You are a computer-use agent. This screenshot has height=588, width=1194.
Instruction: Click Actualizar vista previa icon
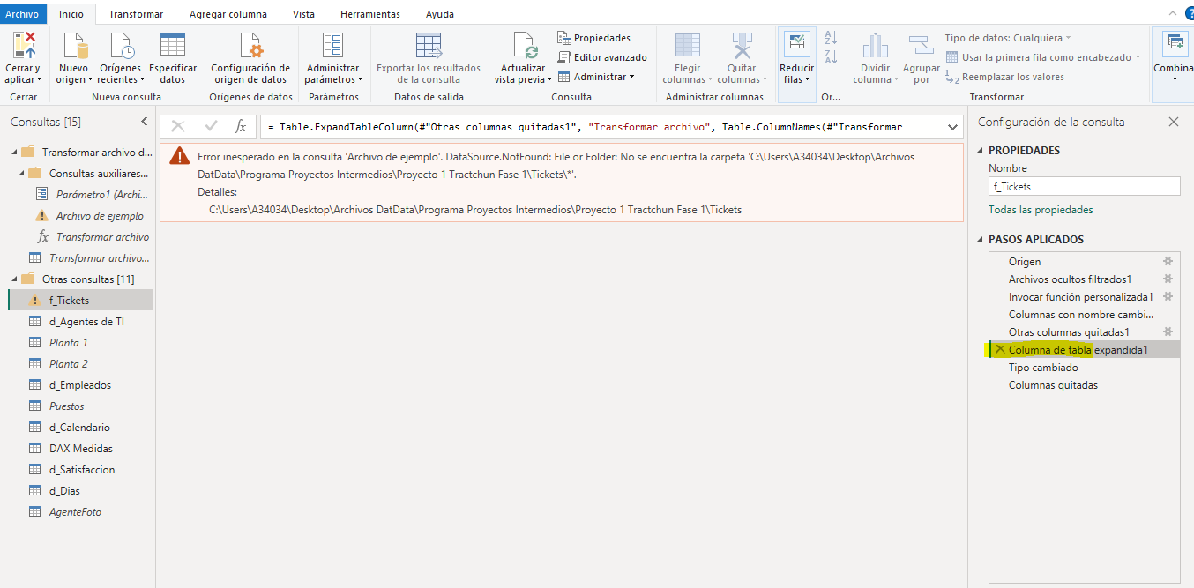pos(523,46)
